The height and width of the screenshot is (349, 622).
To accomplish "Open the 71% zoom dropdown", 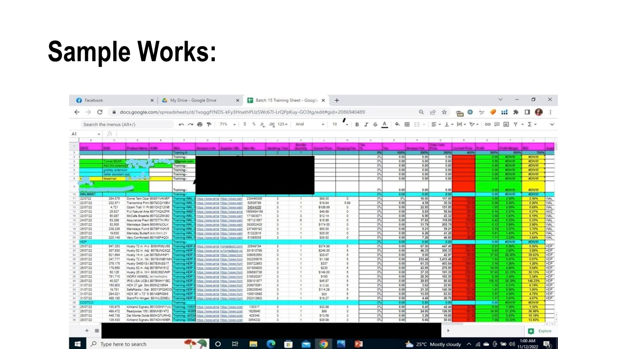I will coord(227,125).
